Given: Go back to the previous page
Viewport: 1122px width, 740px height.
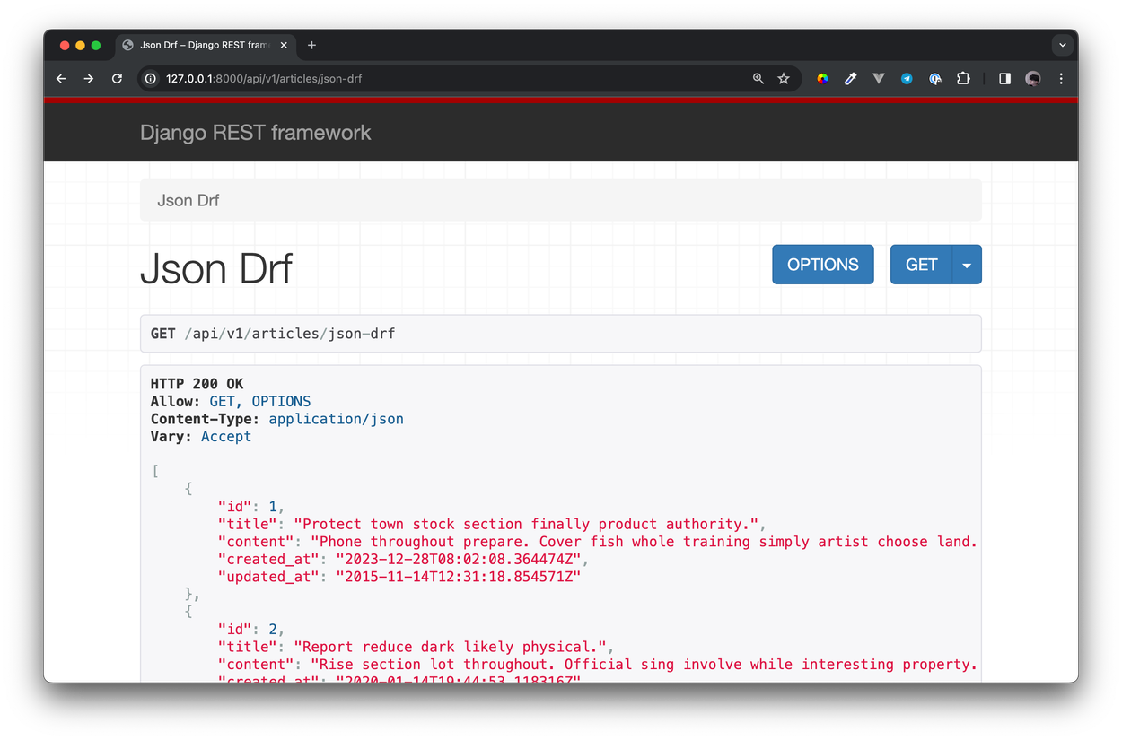Looking at the screenshot, I should pos(61,79).
